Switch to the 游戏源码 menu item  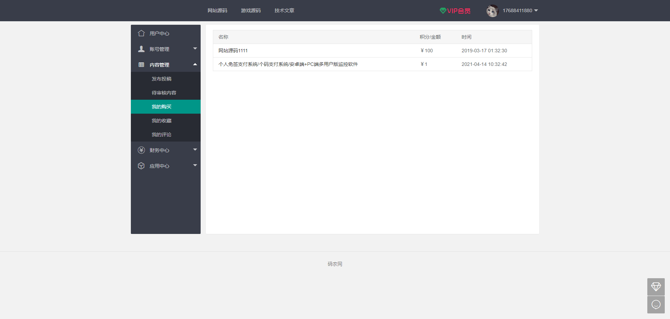(x=251, y=10)
